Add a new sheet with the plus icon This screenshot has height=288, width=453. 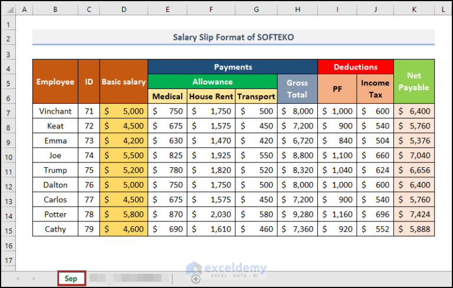tap(196, 279)
